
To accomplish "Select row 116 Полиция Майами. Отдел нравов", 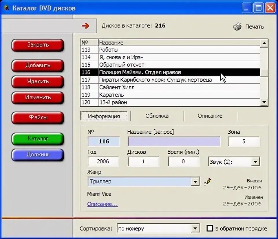I will pyautogui.click(x=170, y=72).
